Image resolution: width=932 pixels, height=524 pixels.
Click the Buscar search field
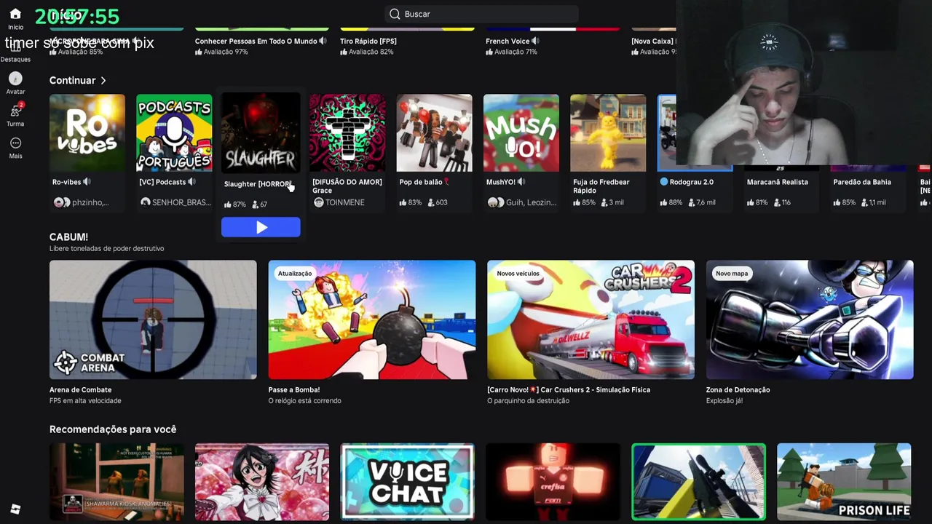pos(481,14)
